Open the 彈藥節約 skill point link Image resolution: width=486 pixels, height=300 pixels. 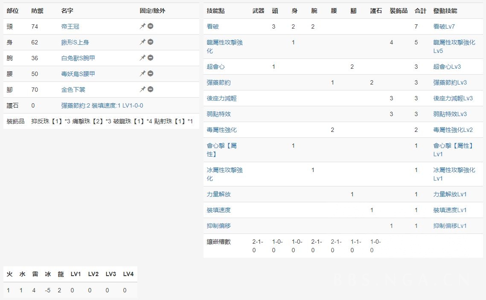[218, 83]
